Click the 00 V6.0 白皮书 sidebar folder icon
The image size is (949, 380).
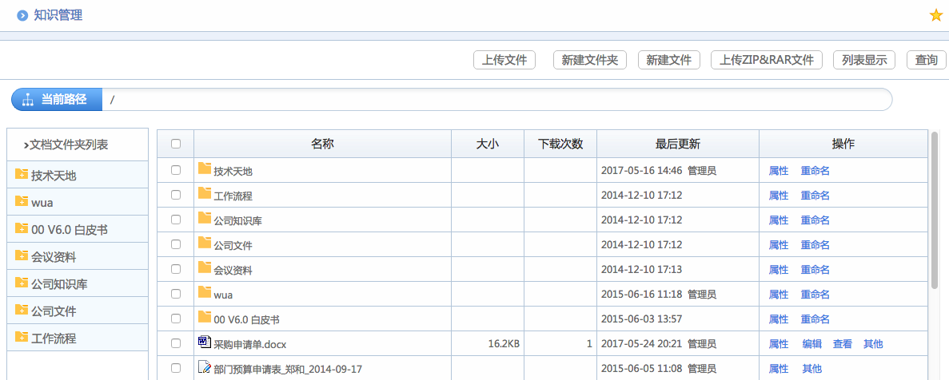pyautogui.click(x=22, y=229)
